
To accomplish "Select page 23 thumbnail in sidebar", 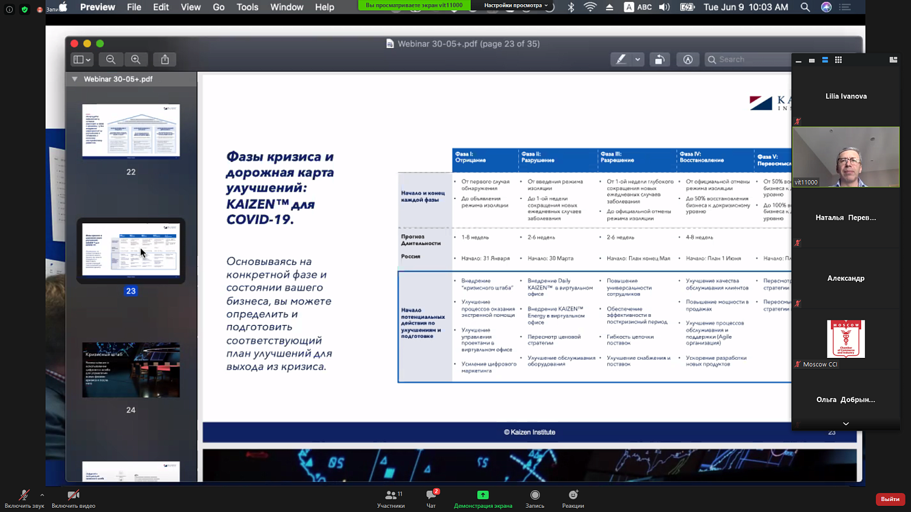I will click(131, 250).
